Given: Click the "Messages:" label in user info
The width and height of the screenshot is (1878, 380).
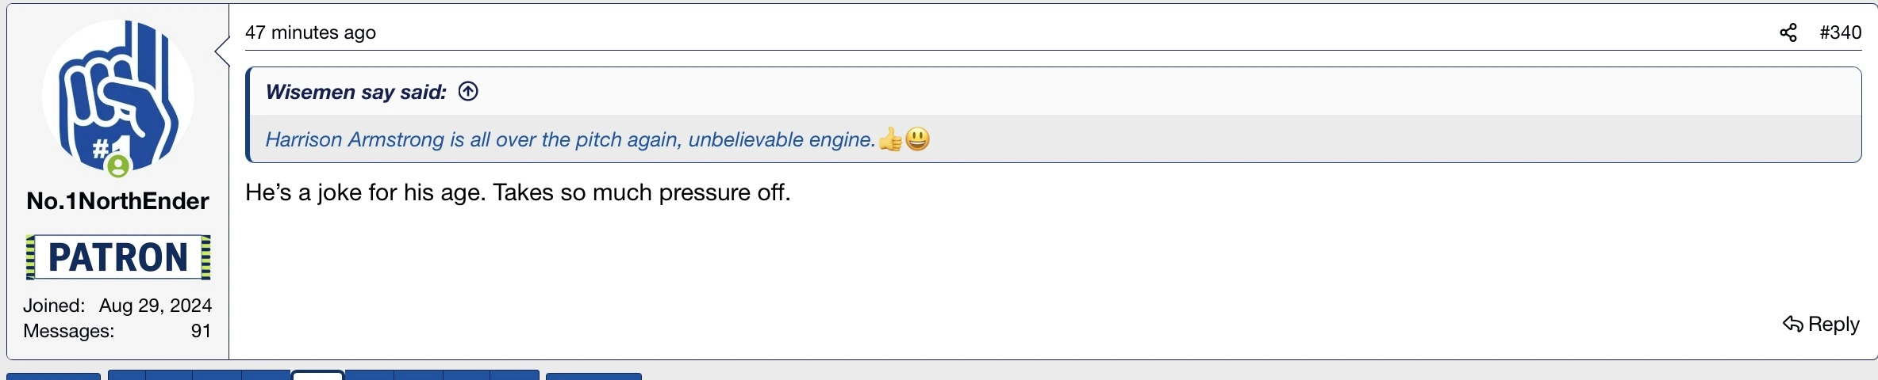Looking at the screenshot, I should pos(68,331).
